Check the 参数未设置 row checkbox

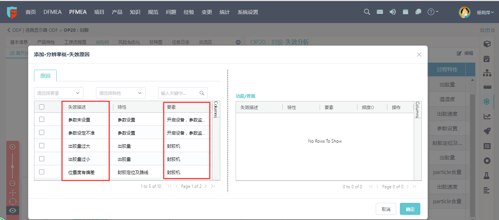click(x=42, y=119)
